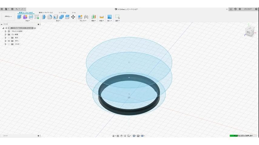Expand the スケッチ folder in browser
Image resolution: width=259 pixels, height=145 pixels.
click(x=5, y=44)
